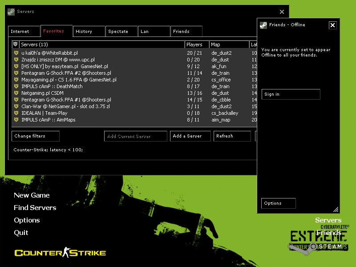Select the Favorites tab

point(57,31)
